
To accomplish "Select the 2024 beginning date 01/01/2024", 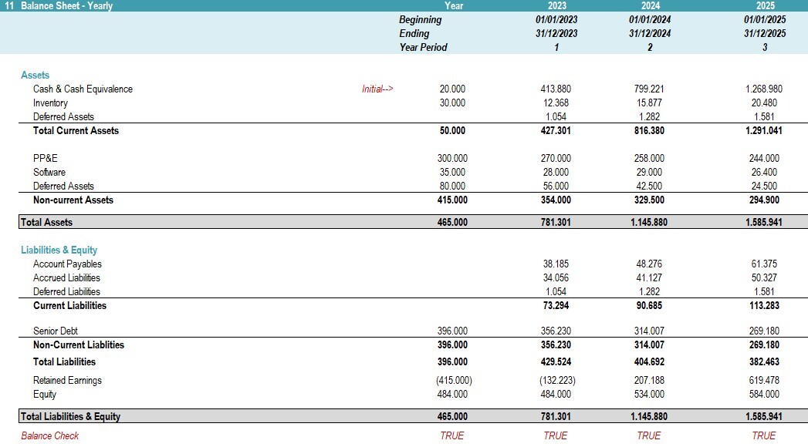I will (x=650, y=19).
